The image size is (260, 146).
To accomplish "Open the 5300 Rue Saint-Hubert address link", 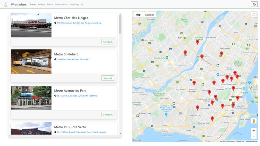I will [x=73, y=59].
